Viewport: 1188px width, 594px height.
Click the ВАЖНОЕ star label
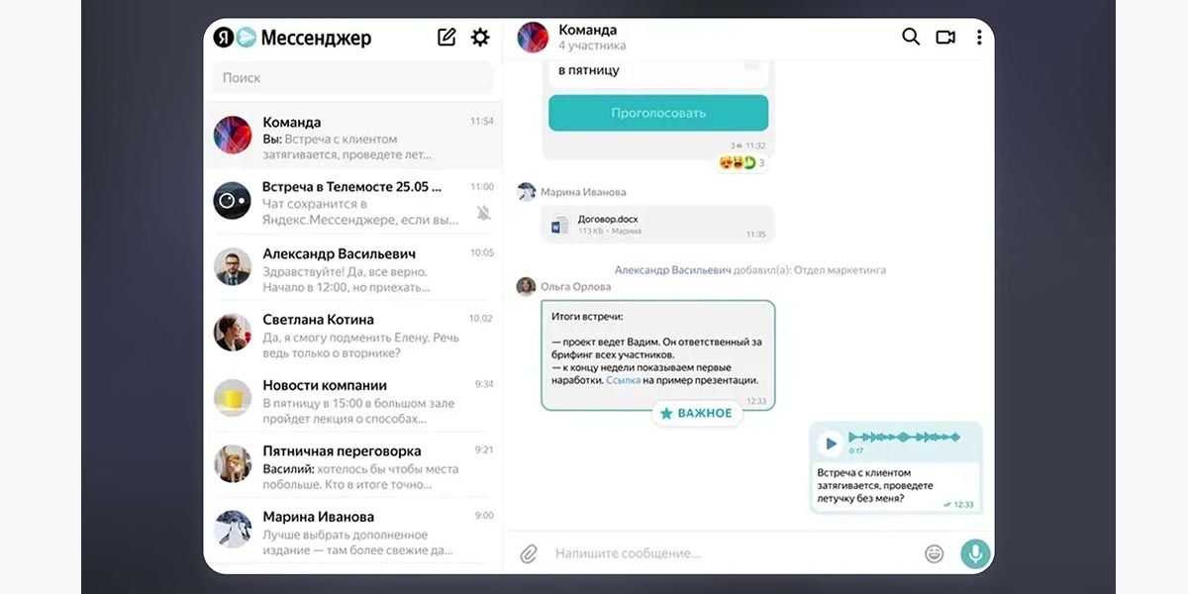tap(697, 413)
